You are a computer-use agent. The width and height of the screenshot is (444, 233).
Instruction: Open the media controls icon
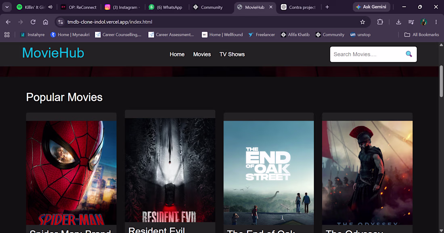411,22
